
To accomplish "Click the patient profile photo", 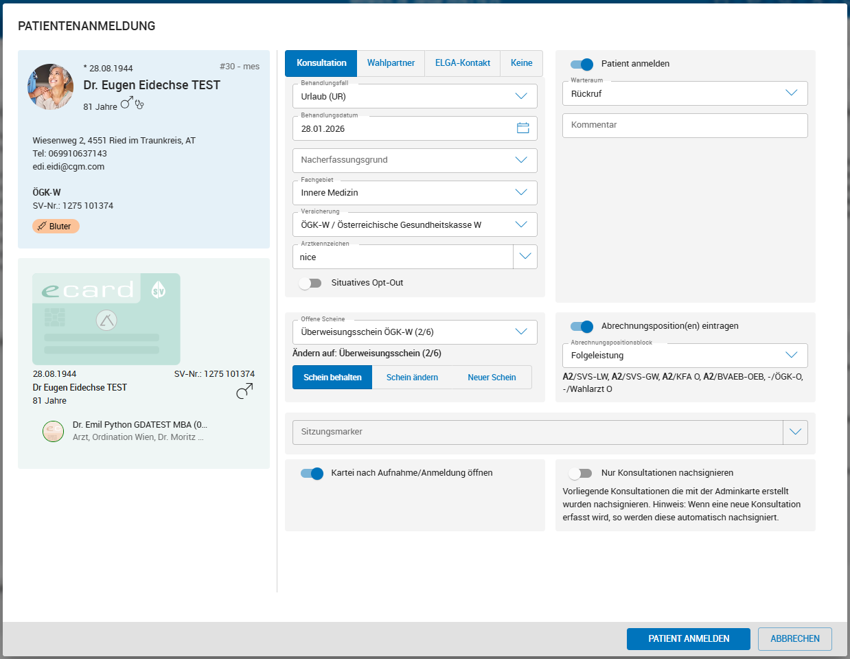I will [x=51, y=86].
